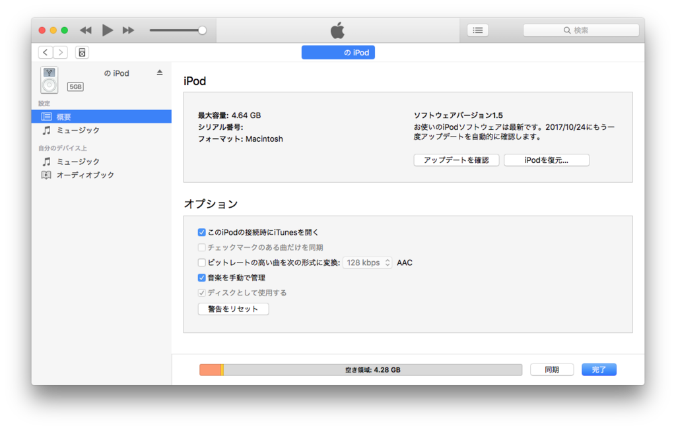
Task: Click the green zoom window button
Action: point(64,30)
